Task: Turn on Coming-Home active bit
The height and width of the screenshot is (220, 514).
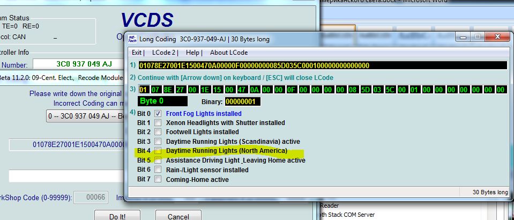Action: [x=158, y=179]
